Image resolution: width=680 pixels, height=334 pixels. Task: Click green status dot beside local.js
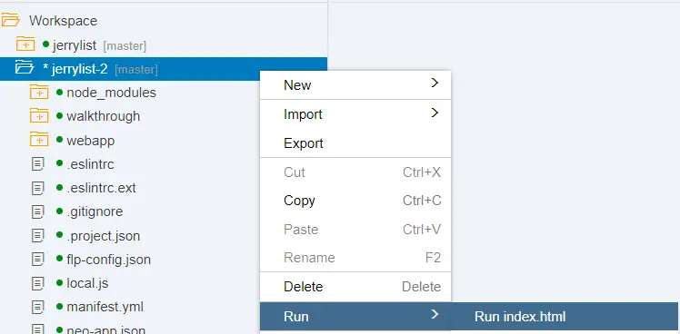pos(60,282)
